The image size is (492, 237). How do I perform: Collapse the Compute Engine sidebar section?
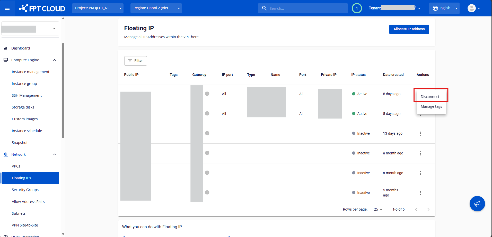pyautogui.click(x=54, y=60)
